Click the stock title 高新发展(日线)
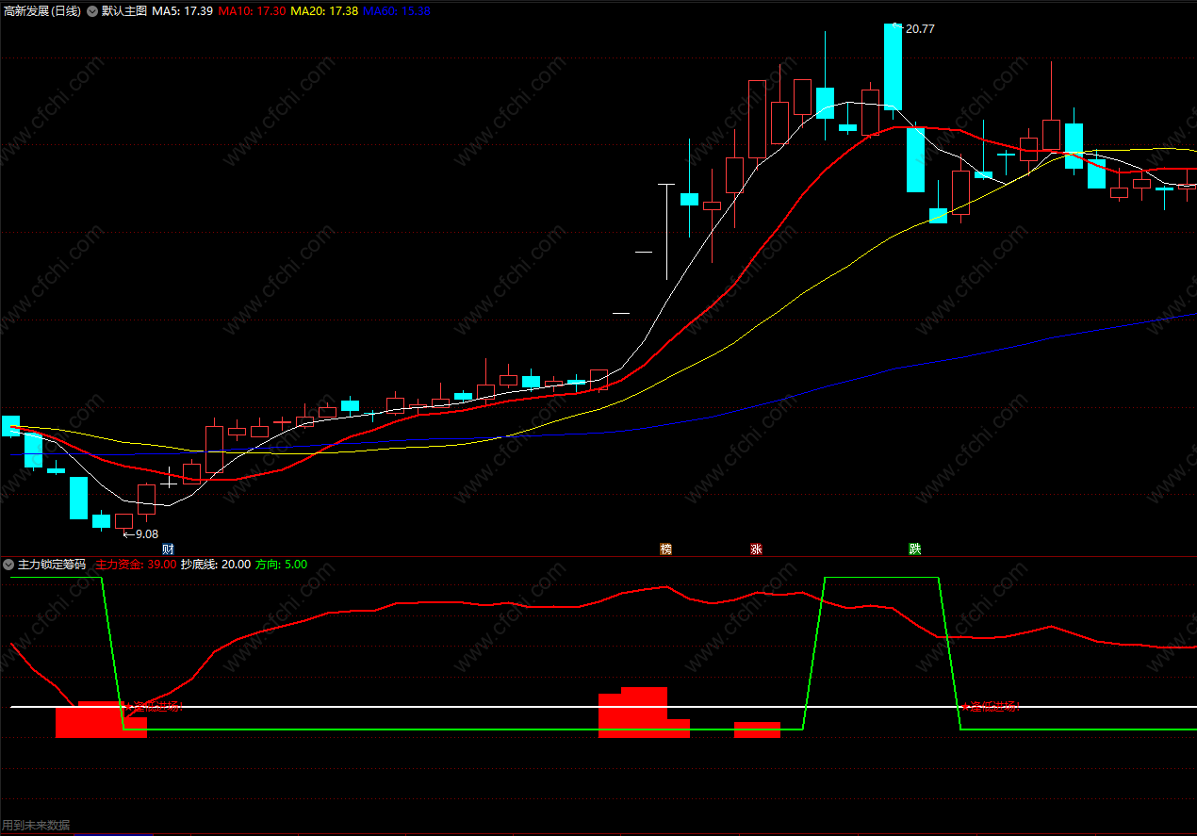Image resolution: width=1197 pixels, height=836 pixels. point(41,11)
